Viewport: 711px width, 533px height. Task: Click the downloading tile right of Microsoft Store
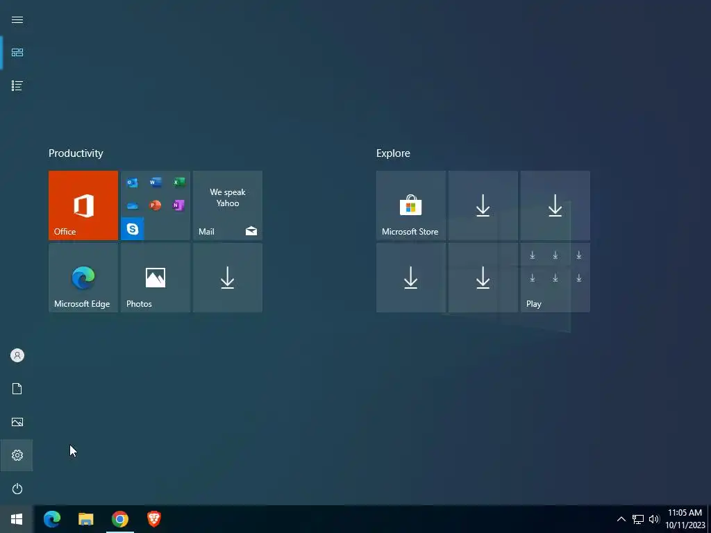point(483,205)
